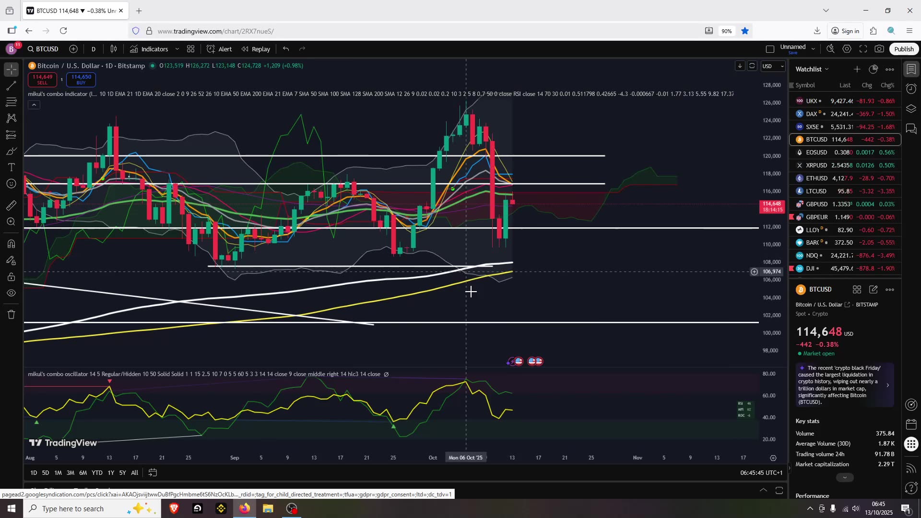Open the Watchlist panel
This screenshot has width=921, height=518.
912,69
